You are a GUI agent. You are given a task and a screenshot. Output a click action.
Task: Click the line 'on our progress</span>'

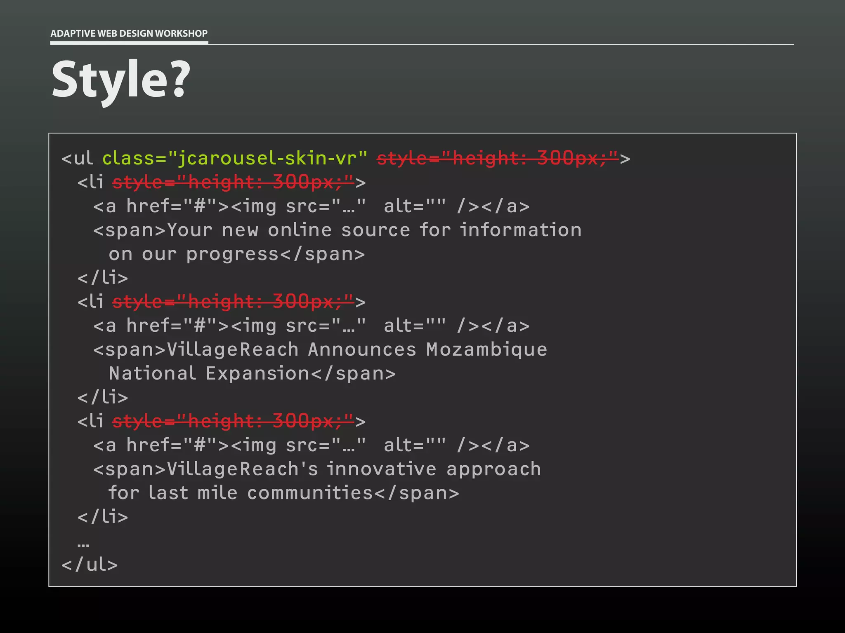tap(237, 254)
